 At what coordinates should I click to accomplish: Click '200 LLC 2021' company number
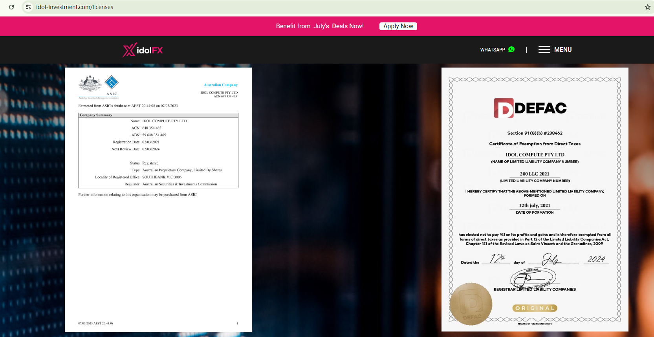tap(535, 174)
